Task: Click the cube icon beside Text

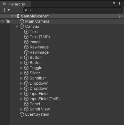Action: pos(26,32)
